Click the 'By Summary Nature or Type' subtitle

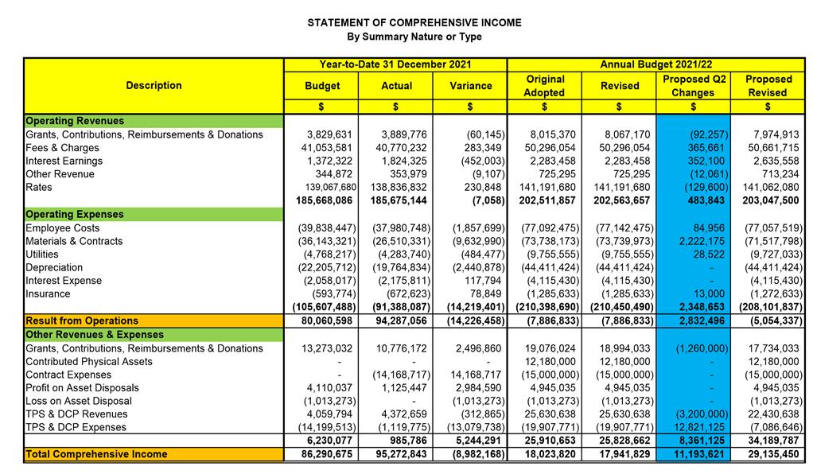414,37
